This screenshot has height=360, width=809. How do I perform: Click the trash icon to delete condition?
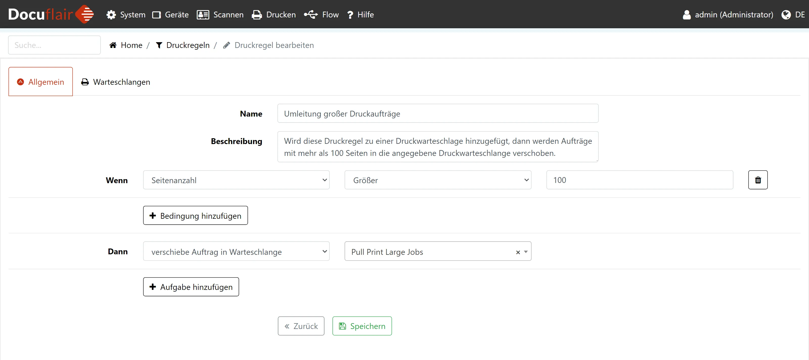[757, 180]
